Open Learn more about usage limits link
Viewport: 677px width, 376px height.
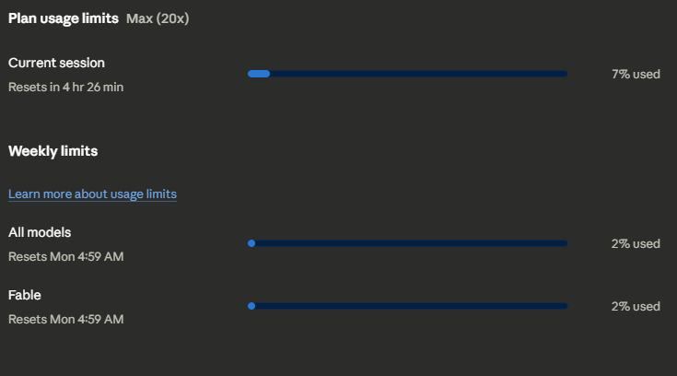92,194
